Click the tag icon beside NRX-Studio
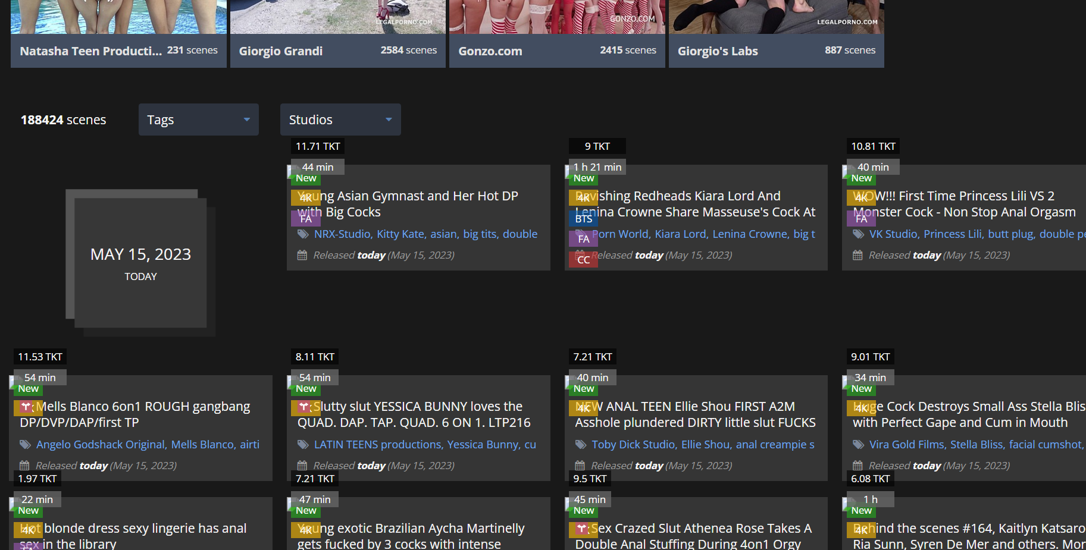The height and width of the screenshot is (550, 1086). [303, 234]
